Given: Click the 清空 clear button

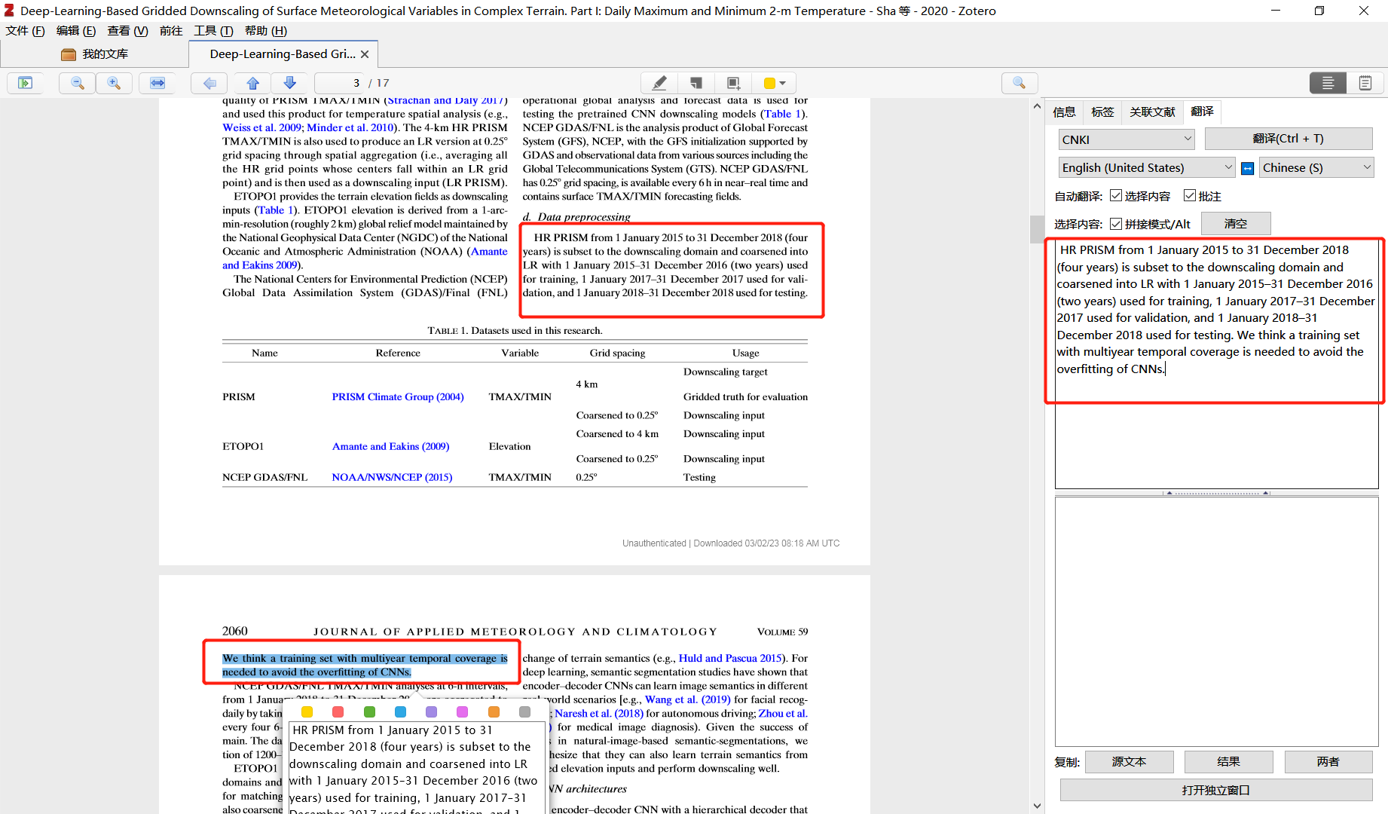Looking at the screenshot, I should click(x=1236, y=224).
